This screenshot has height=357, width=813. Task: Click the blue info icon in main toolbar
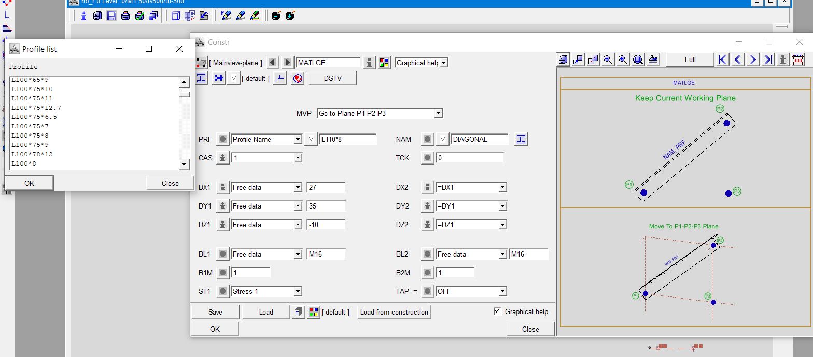click(x=83, y=16)
